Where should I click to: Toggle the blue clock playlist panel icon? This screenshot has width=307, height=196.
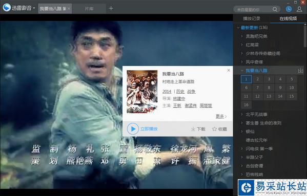289,9
